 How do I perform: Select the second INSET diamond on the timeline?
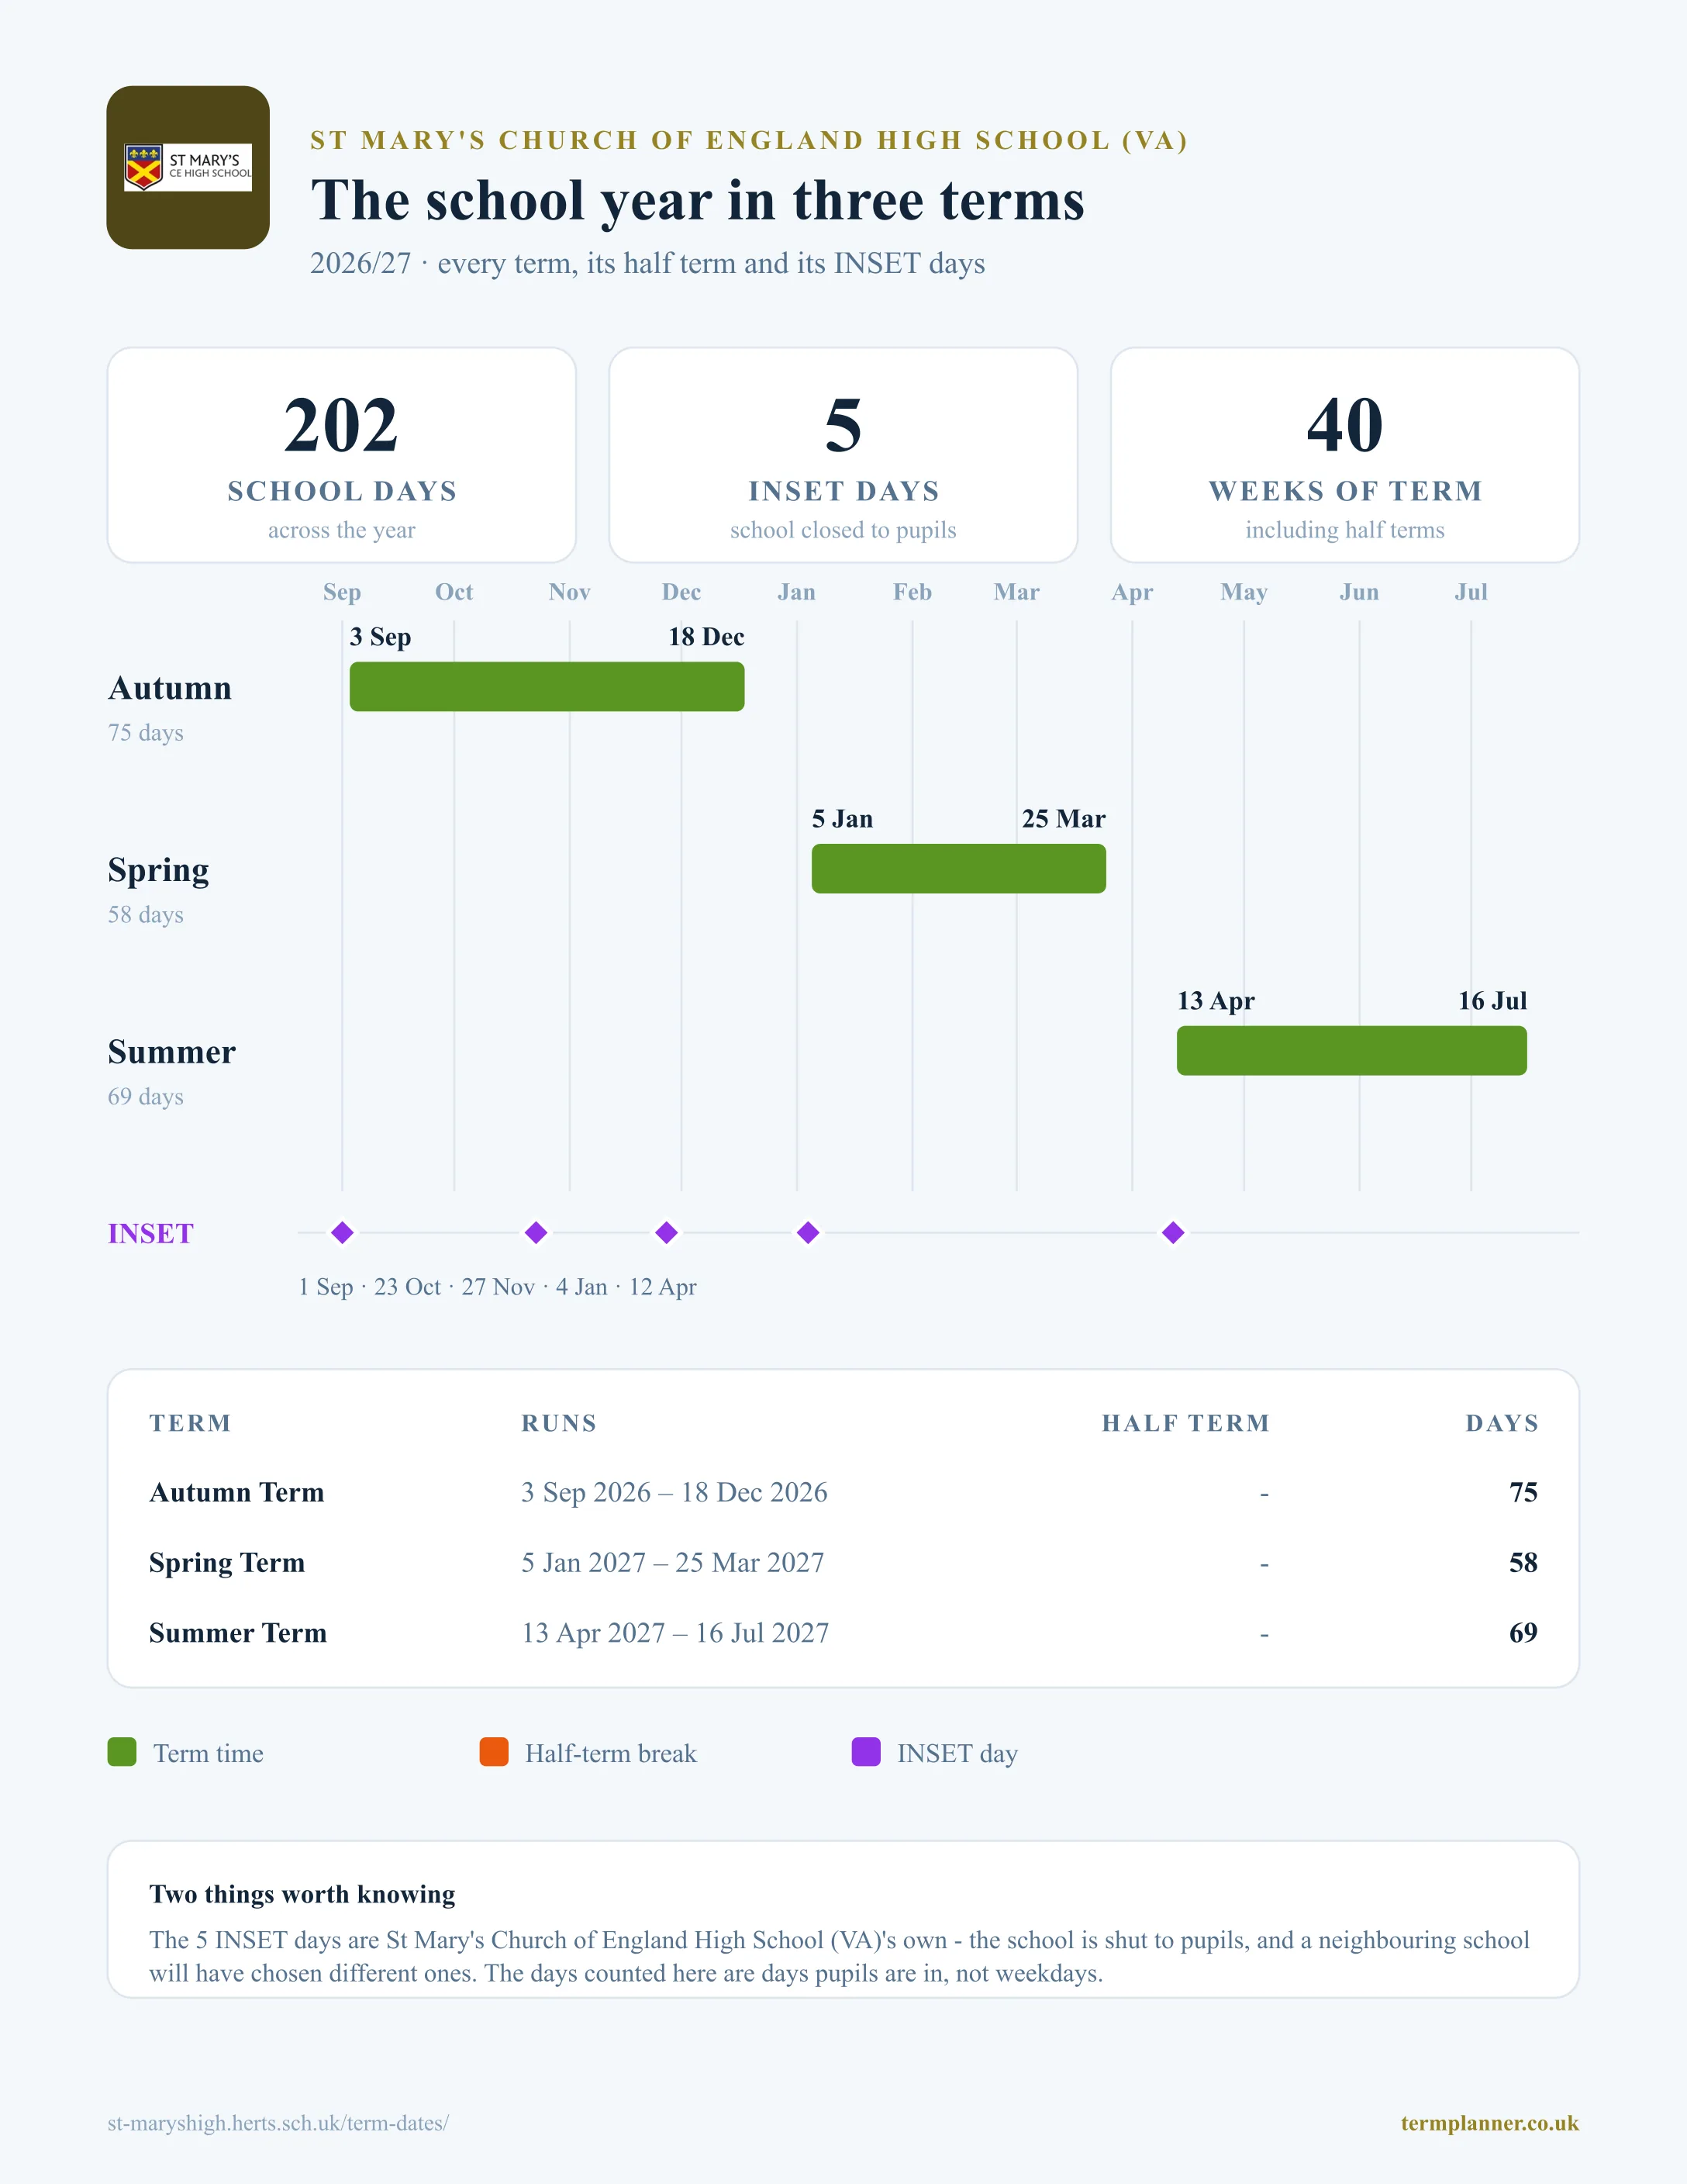click(x=536, y=1232)
